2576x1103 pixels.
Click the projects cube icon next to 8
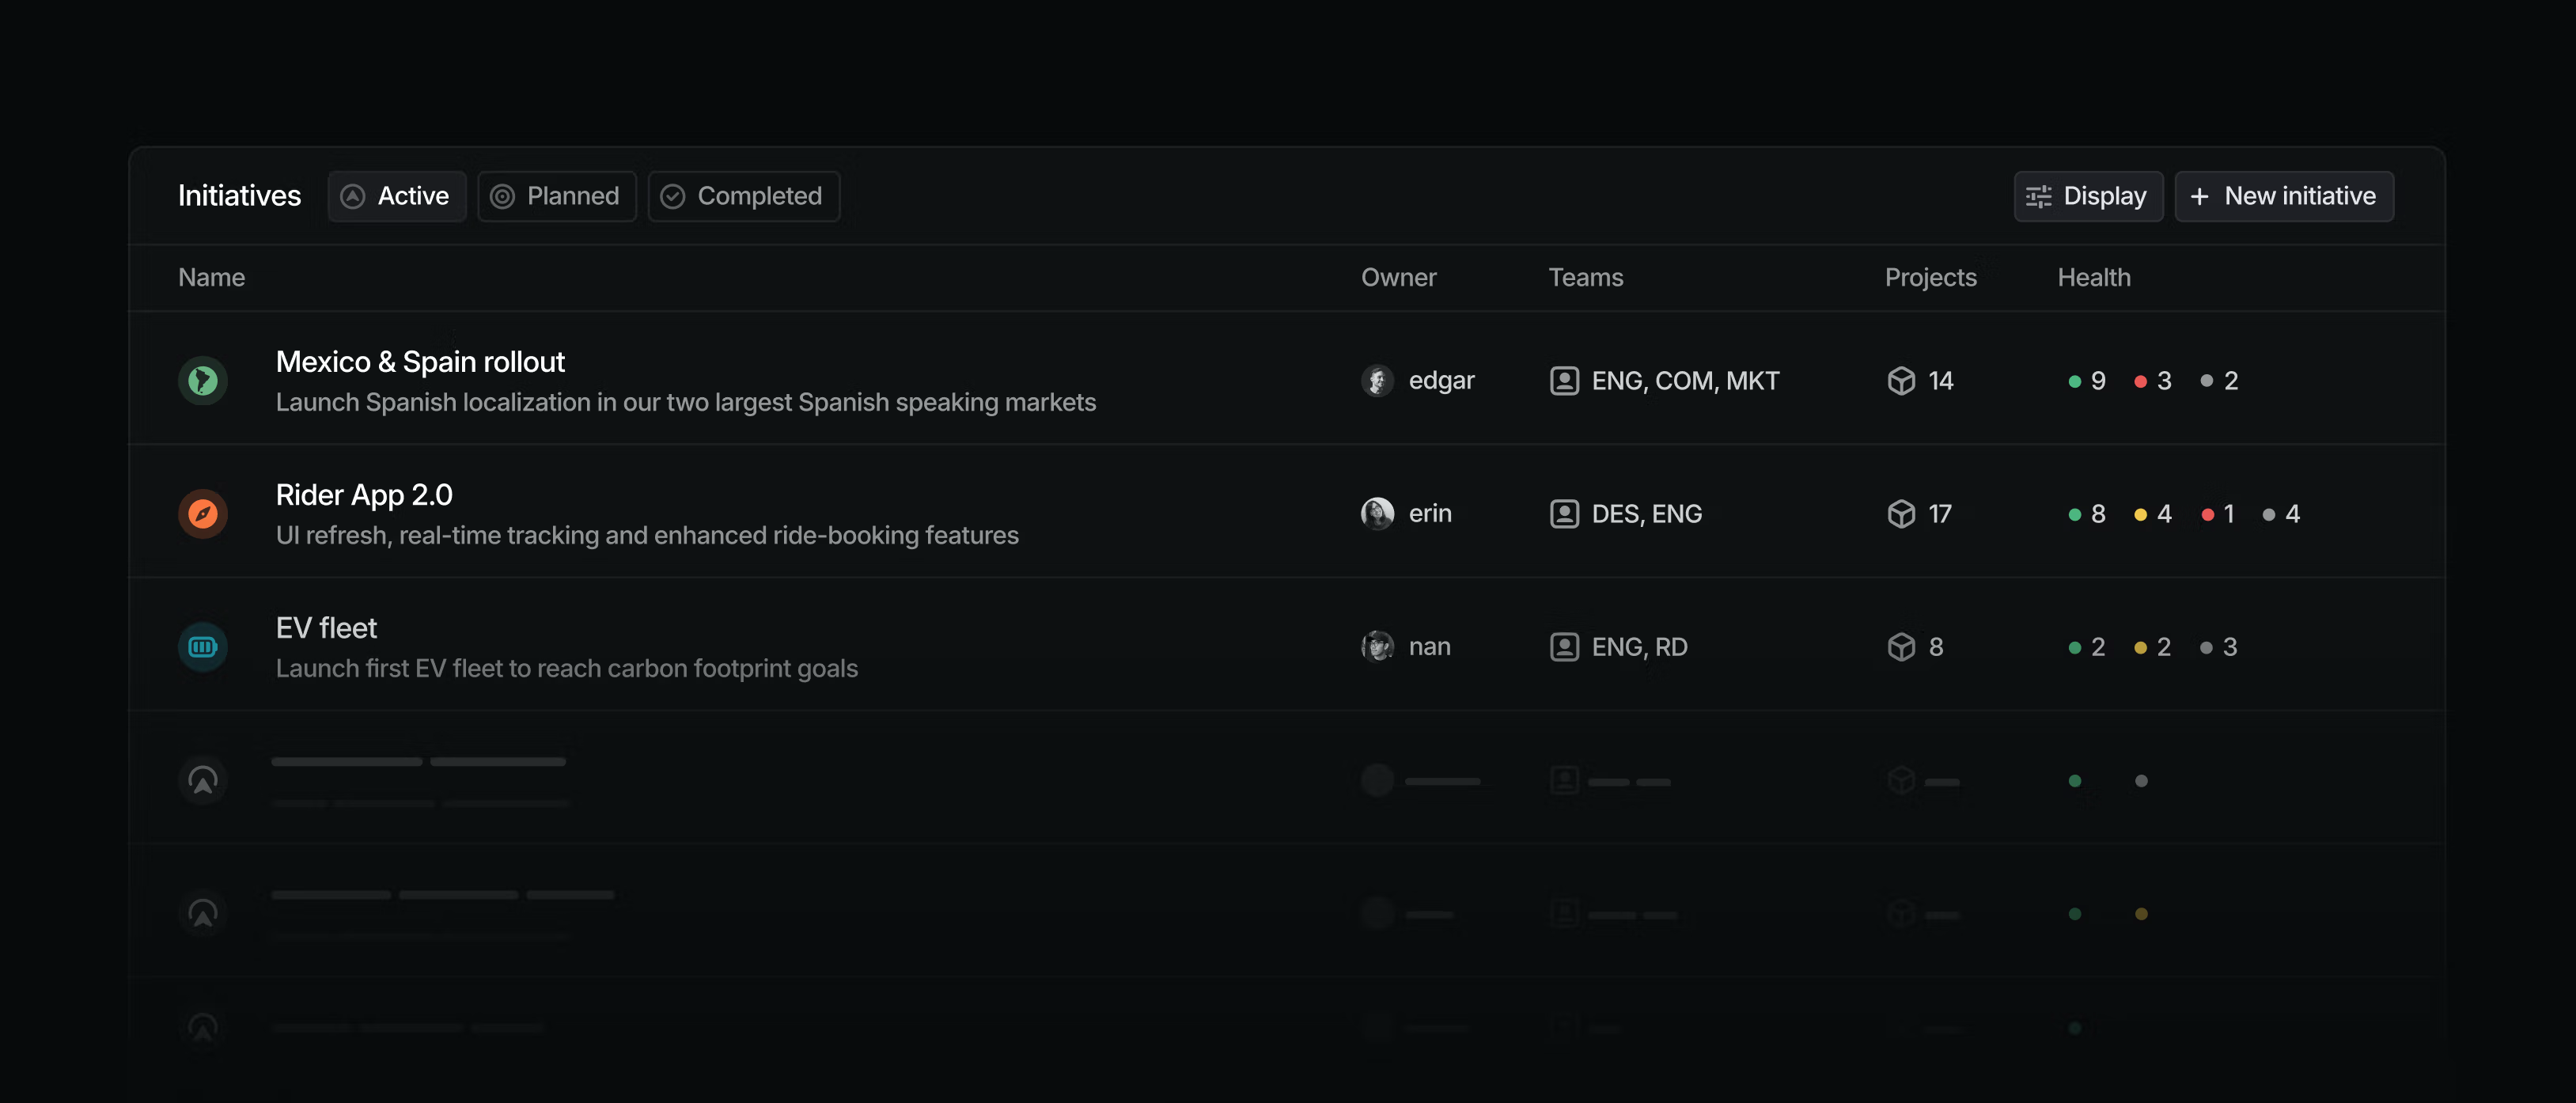pos(1901,647)
